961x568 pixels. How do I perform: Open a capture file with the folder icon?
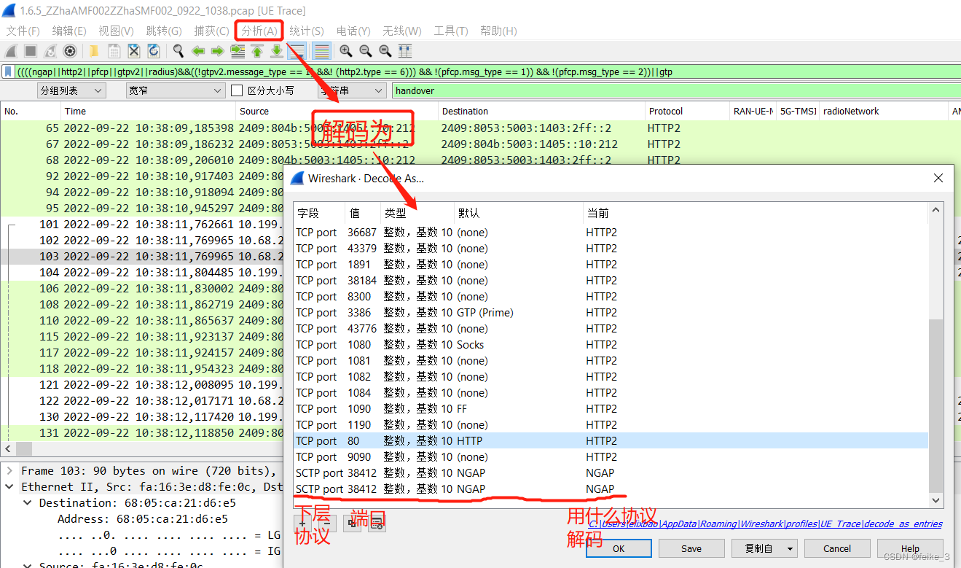(94, 51)
